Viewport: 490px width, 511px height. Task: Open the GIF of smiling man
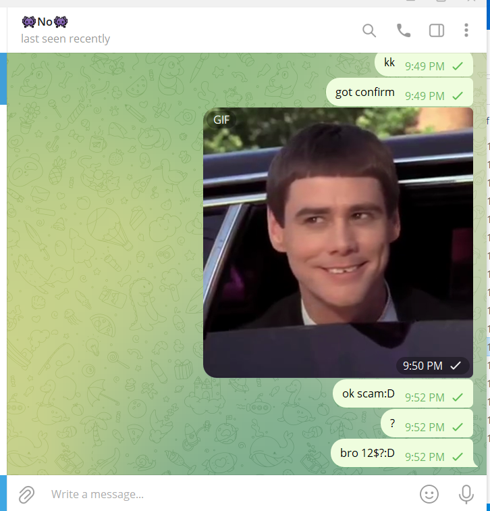338,243
